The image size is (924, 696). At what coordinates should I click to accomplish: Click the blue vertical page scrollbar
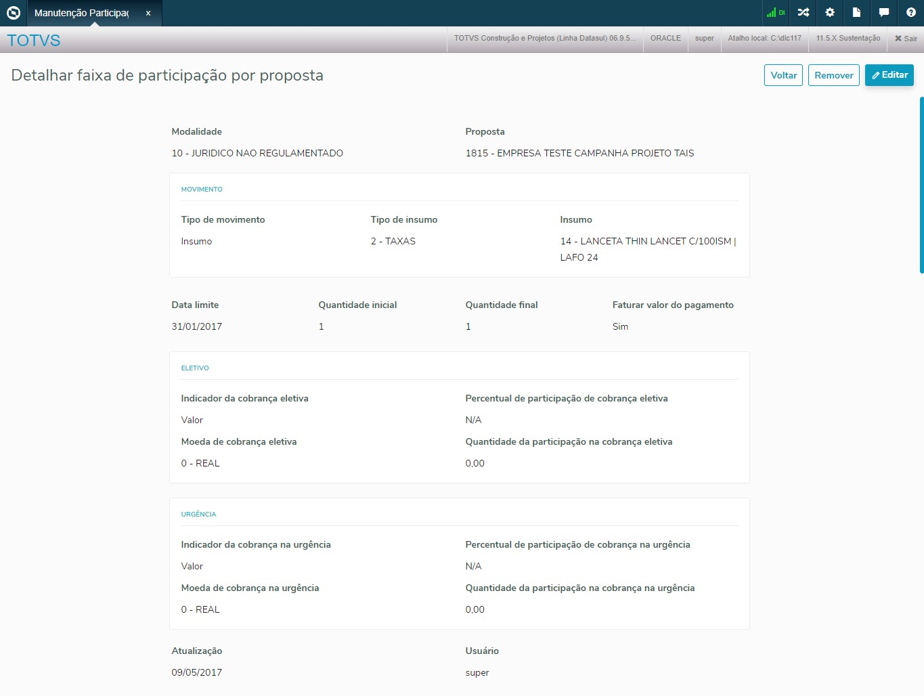tap(921, 185)
